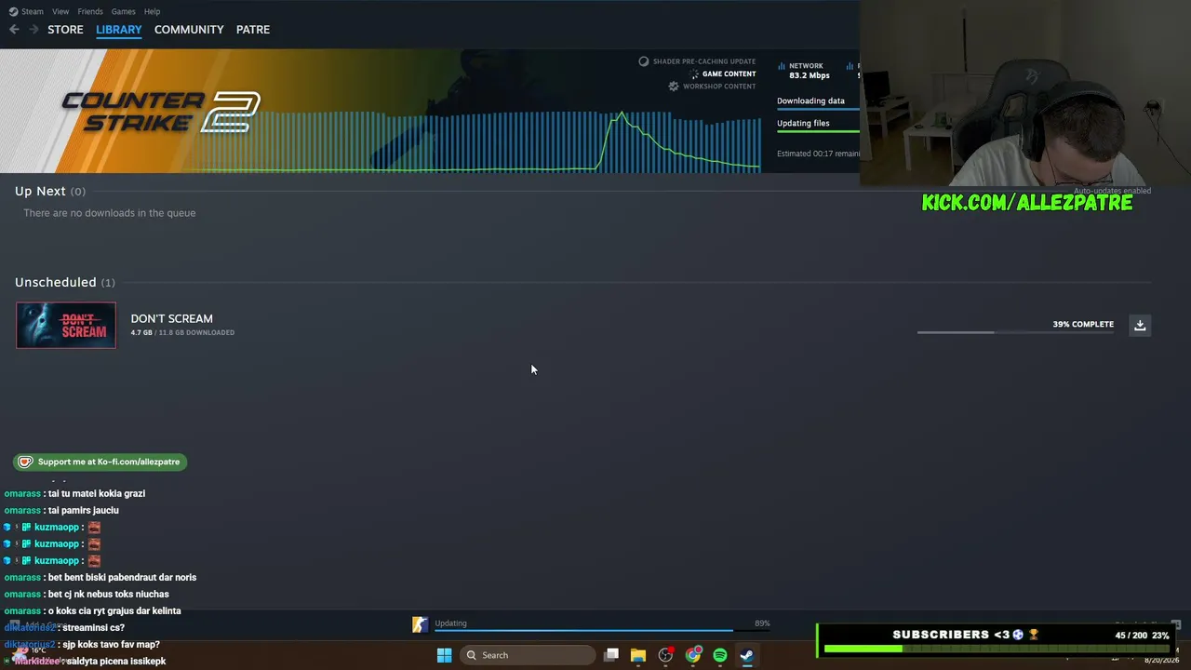The width and height of the screenshot is (1191, 670).
Task: Open the OBS-style round app on taskbar
Action: click(665, 655)
